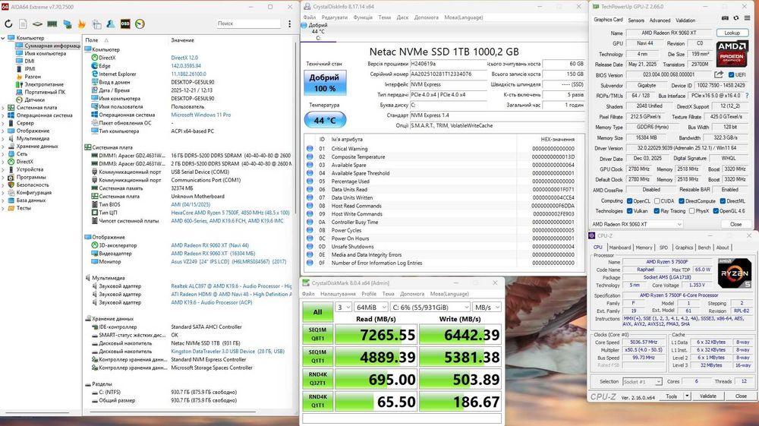This screenshot has height=426, width=759.
Task: Select Разгон item in AIDA64 tree
Action: 33,77
